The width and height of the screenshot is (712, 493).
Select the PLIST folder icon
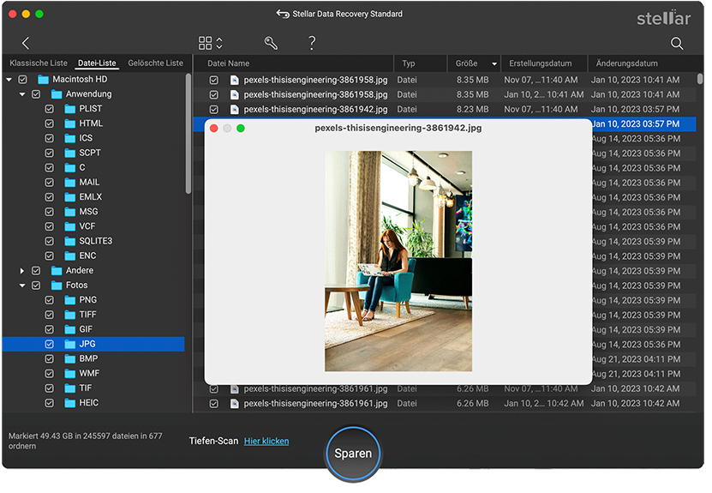(x=70, y=109)
